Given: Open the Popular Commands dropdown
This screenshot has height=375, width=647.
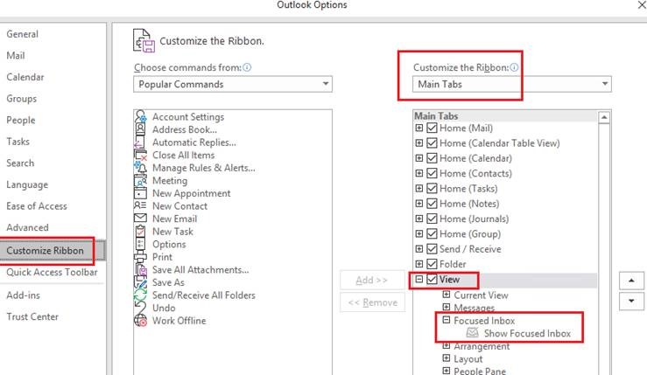Looking at the screenshot, I should pos(233,84).
